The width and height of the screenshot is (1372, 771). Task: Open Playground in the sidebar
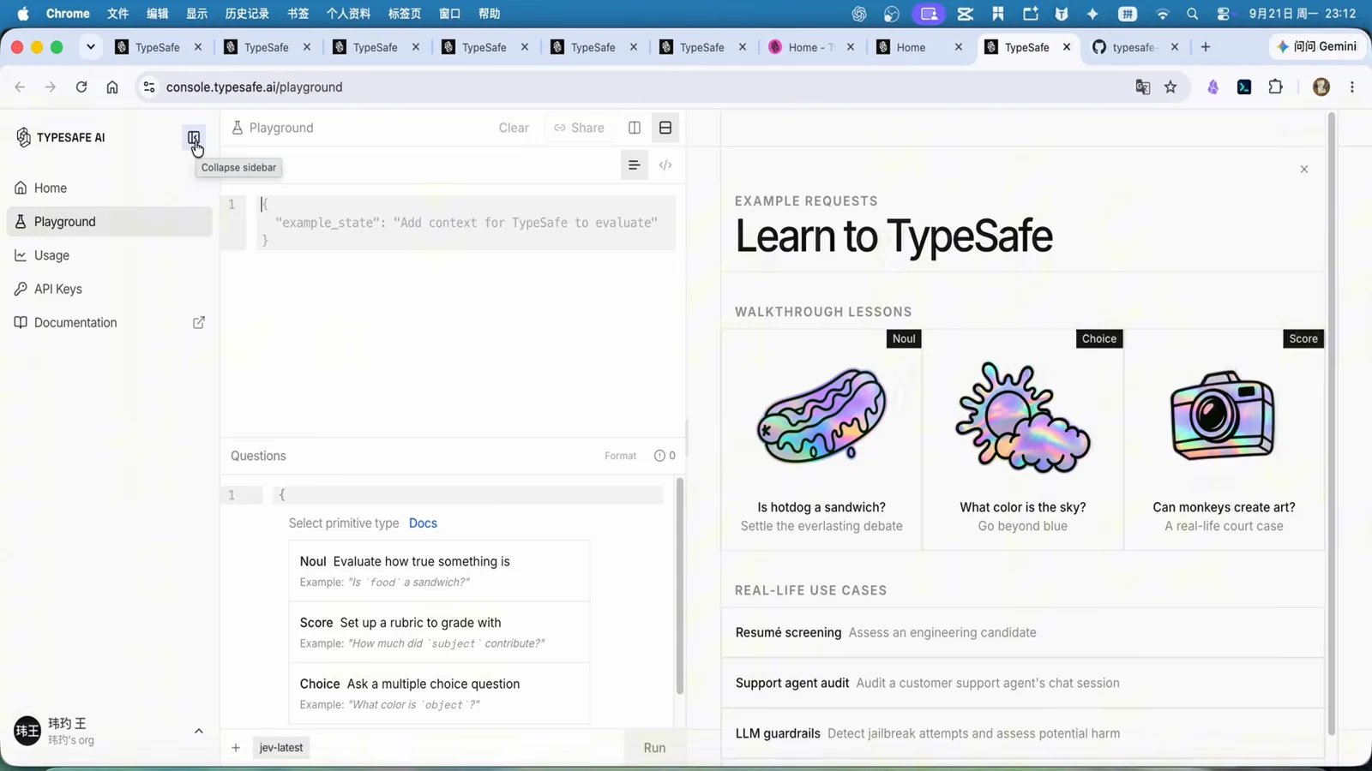click(x=109, y=222)
